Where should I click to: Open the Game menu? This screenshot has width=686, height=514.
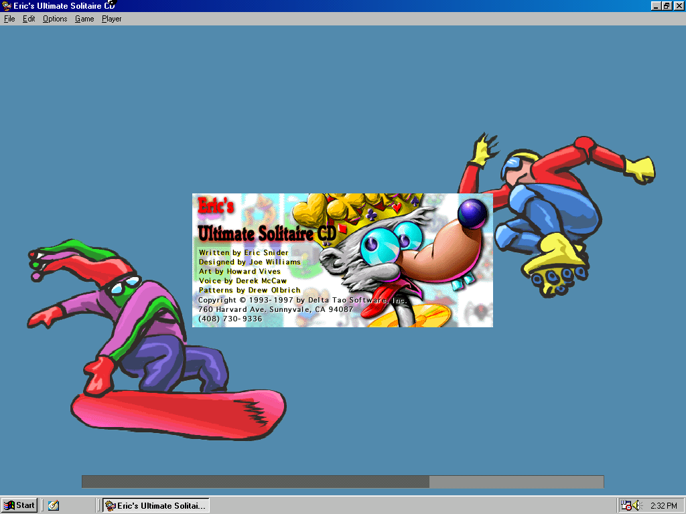(x=84, y=19)
